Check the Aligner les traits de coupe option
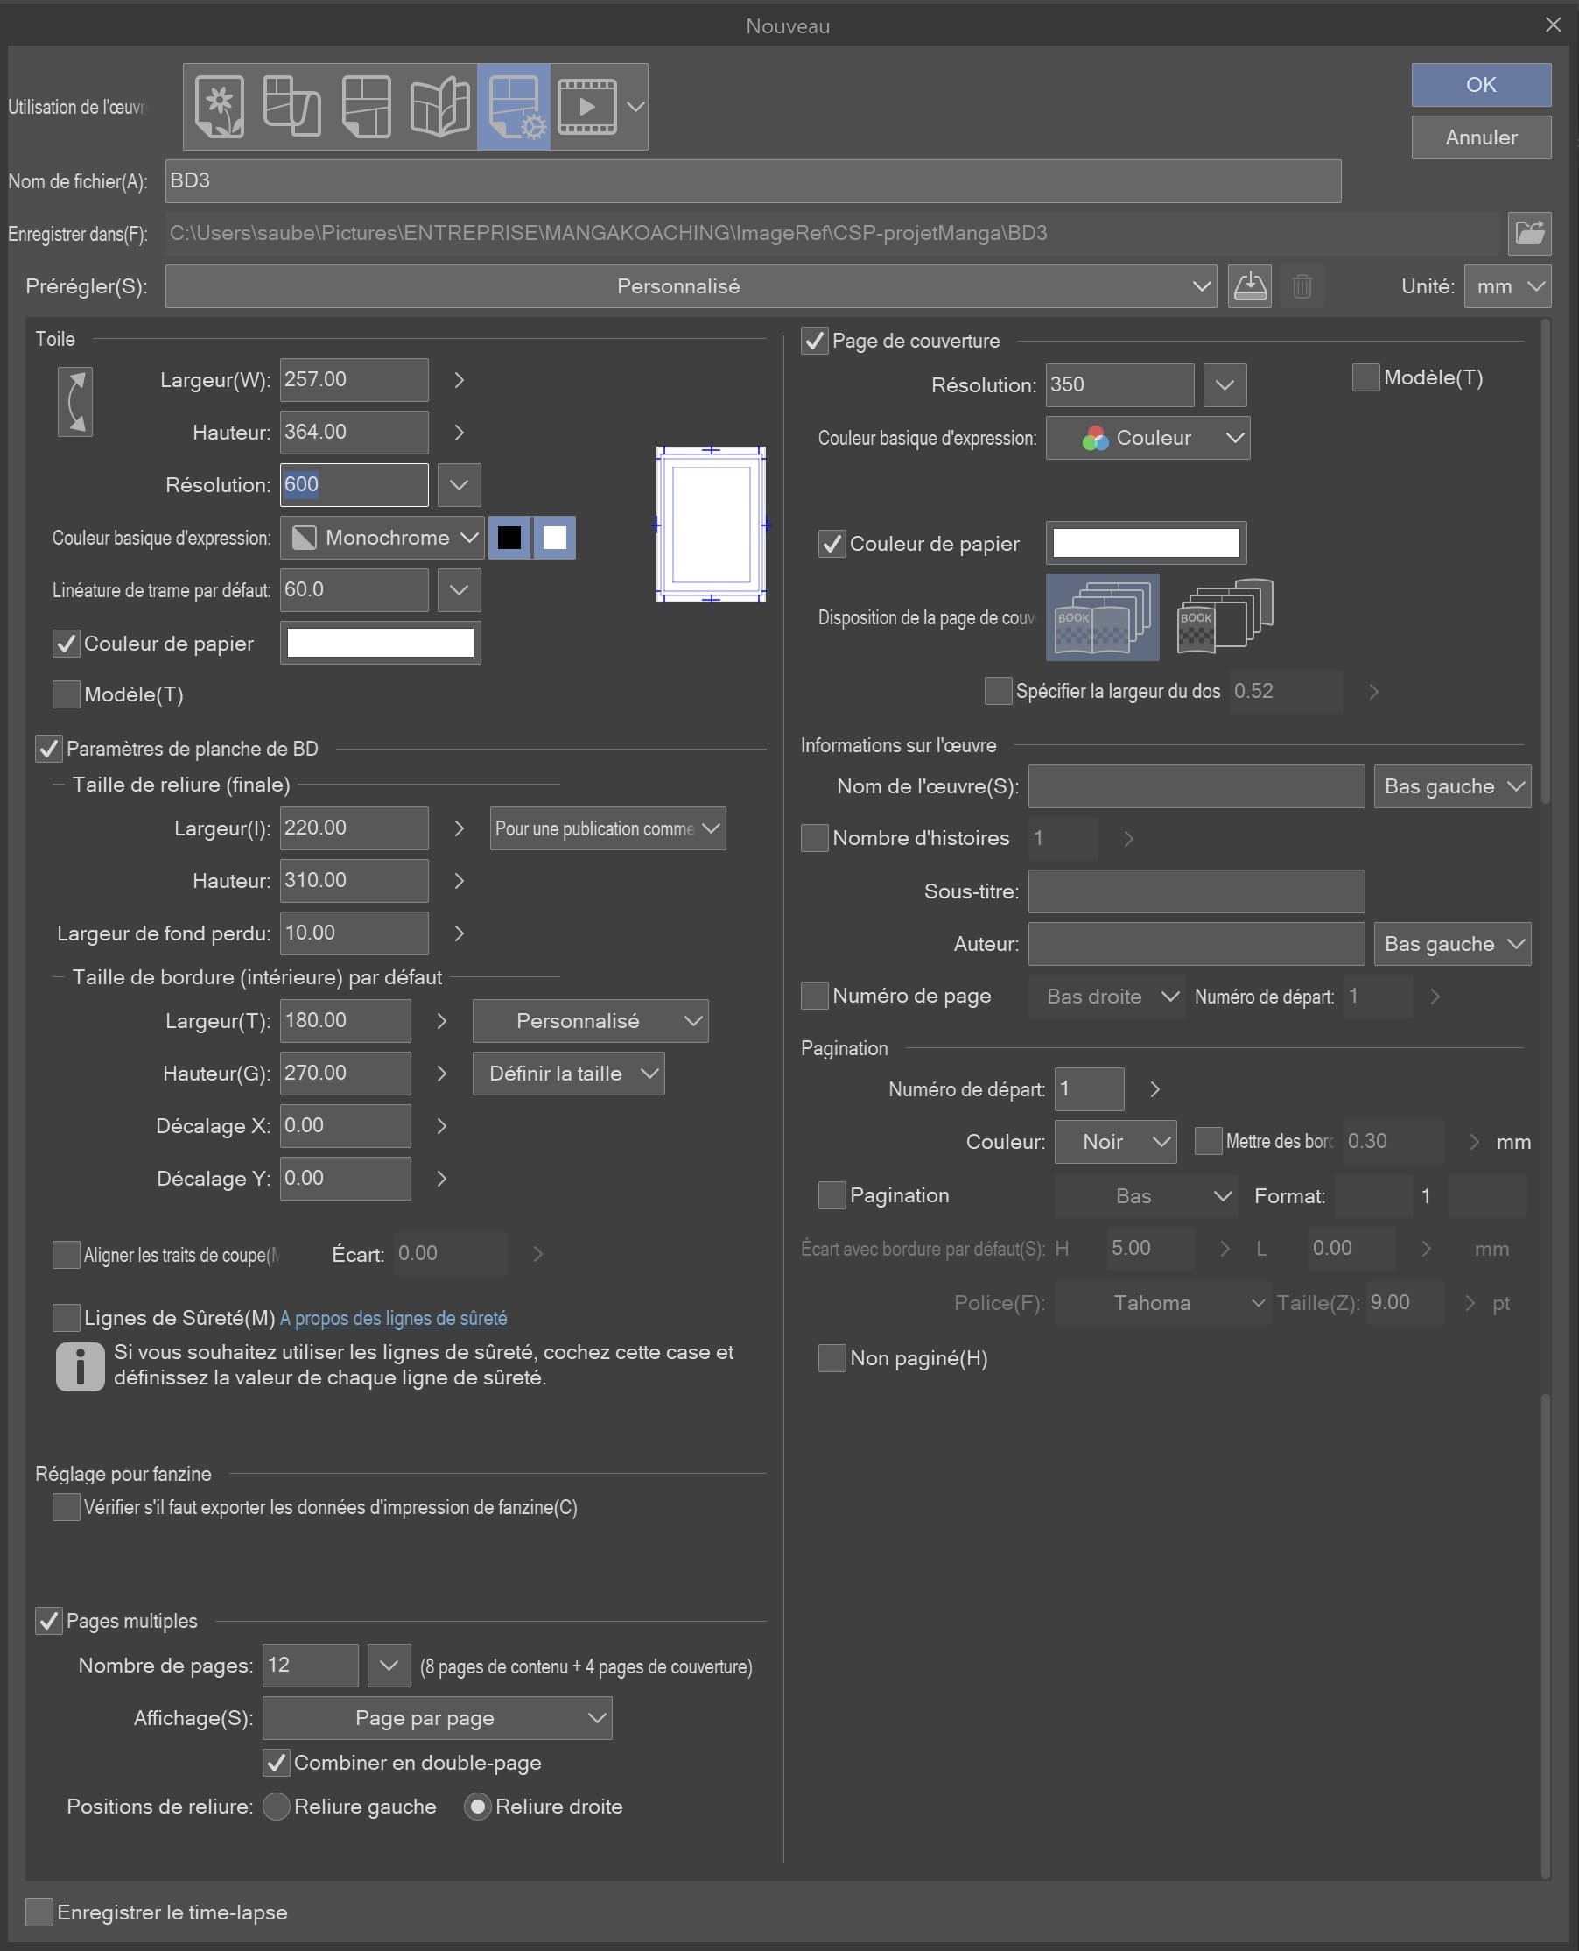This screenshot has height=1951, width=1579. (x=67, y=1254)
